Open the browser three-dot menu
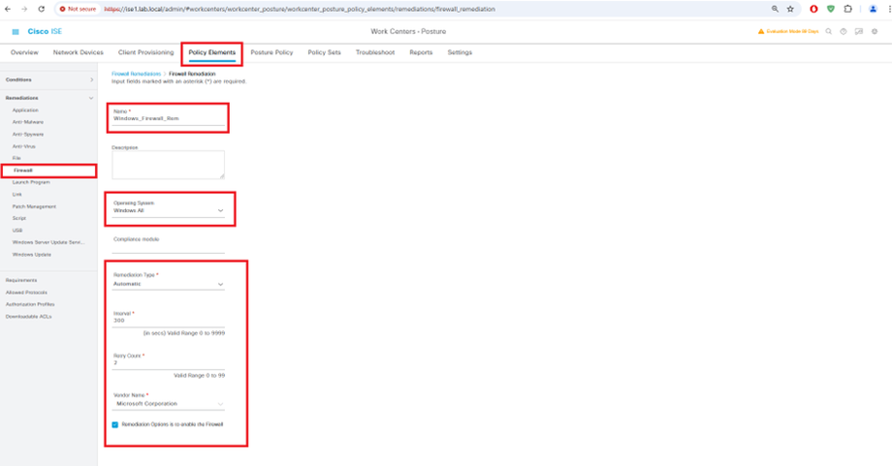This screenshot has height=466, width=892. [888, 9]
